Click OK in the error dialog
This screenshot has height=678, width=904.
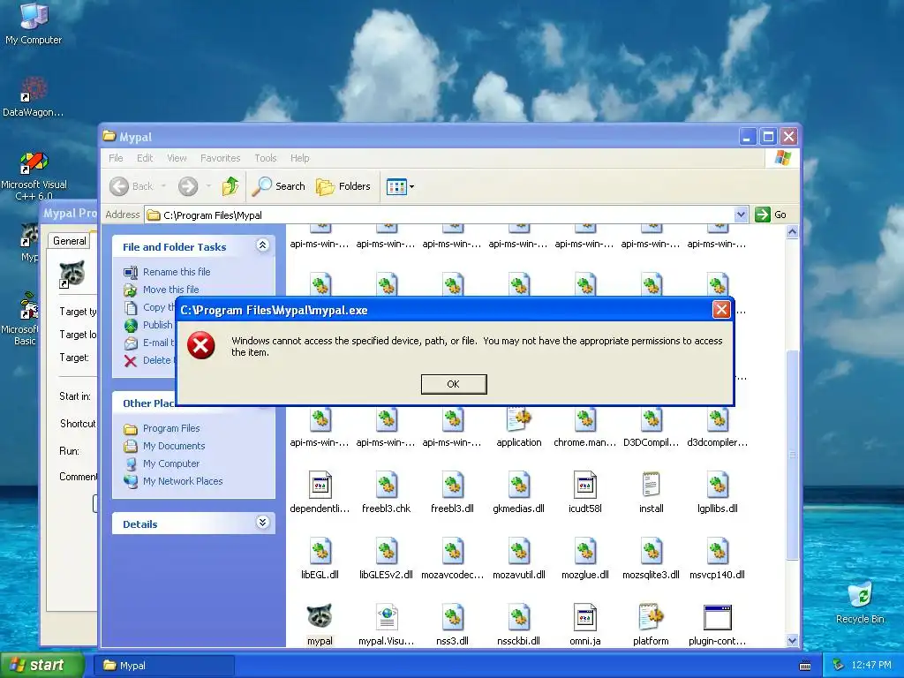454,384
